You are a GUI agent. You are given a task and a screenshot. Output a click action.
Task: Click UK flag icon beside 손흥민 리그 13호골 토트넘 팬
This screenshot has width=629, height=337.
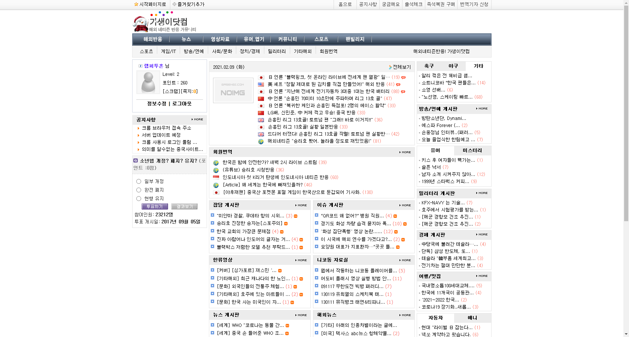[x=261, y=120]
